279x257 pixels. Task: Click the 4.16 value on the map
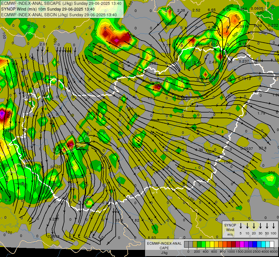pyautogui.click(x=243, y=44)
